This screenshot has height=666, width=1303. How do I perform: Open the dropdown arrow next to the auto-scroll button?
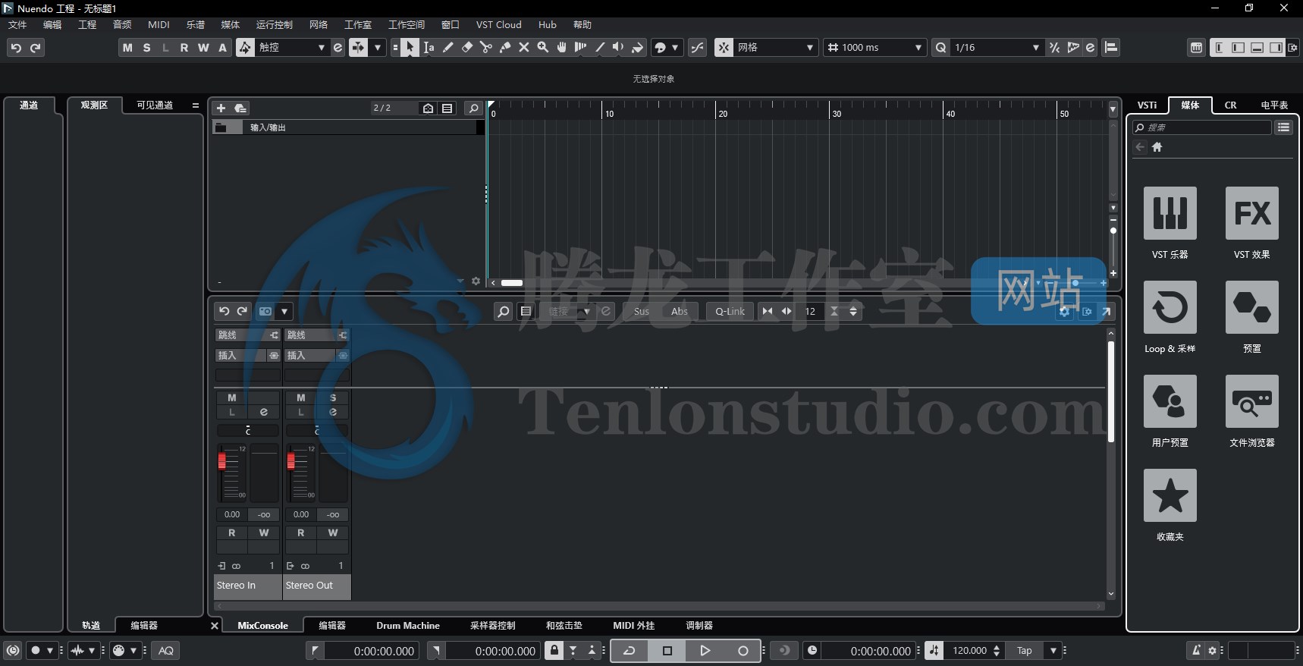coord(377,47)
